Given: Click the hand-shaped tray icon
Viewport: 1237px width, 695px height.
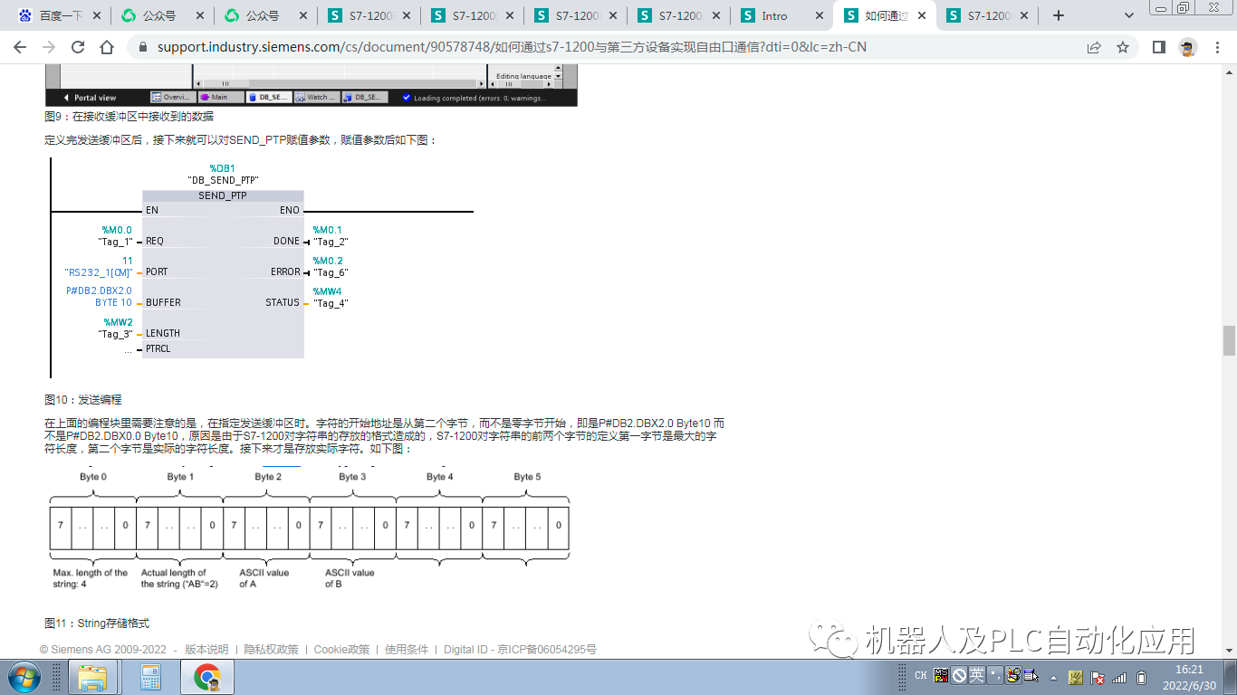Looking at the screenshot, I should [1076, 677].
